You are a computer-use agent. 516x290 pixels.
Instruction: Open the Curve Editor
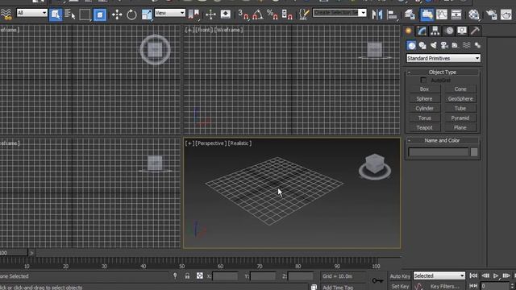(x=442, y=14)
